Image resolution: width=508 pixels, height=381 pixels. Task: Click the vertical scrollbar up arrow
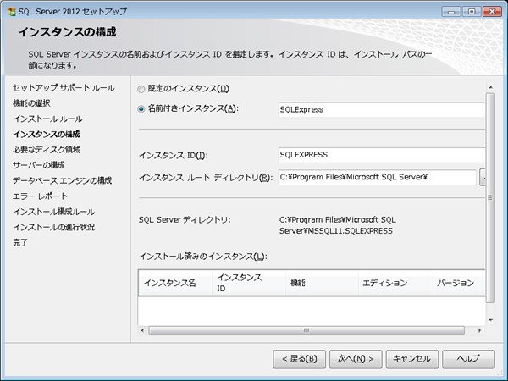click(490, 87)
